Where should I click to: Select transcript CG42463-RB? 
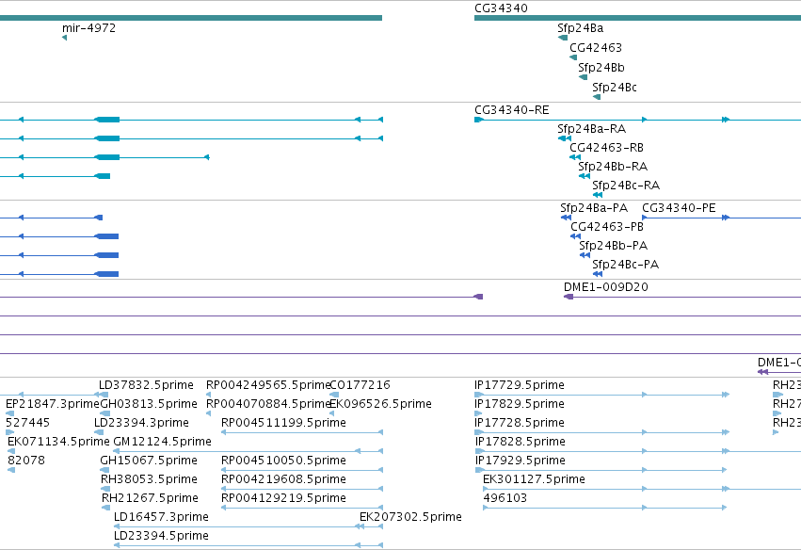click(x=606, y=148)
